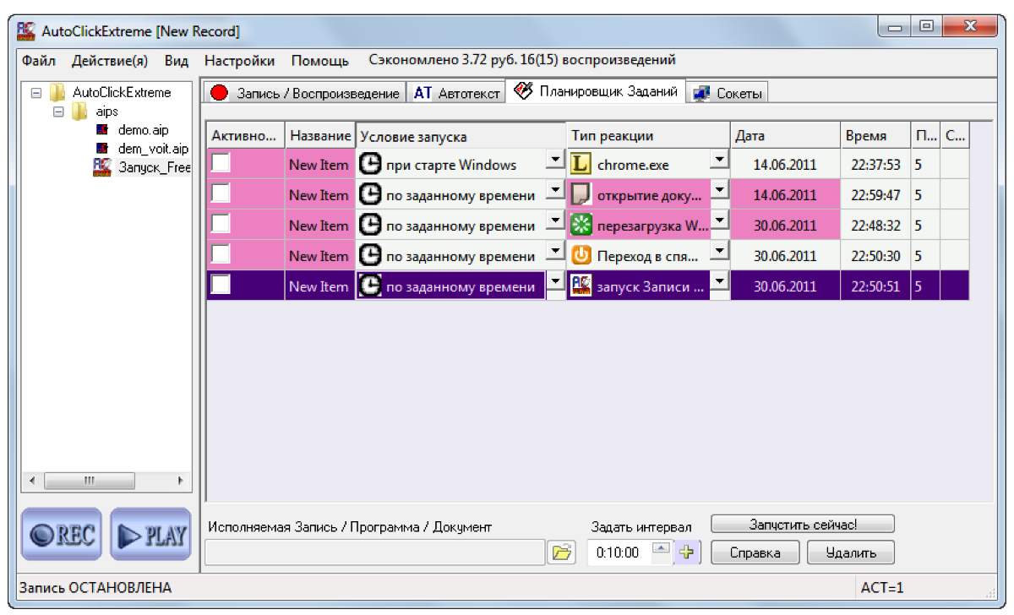Click the executable record path input field
Image resolution: width=1014 pixels, height=615 pixels.
tap(375, 553)
